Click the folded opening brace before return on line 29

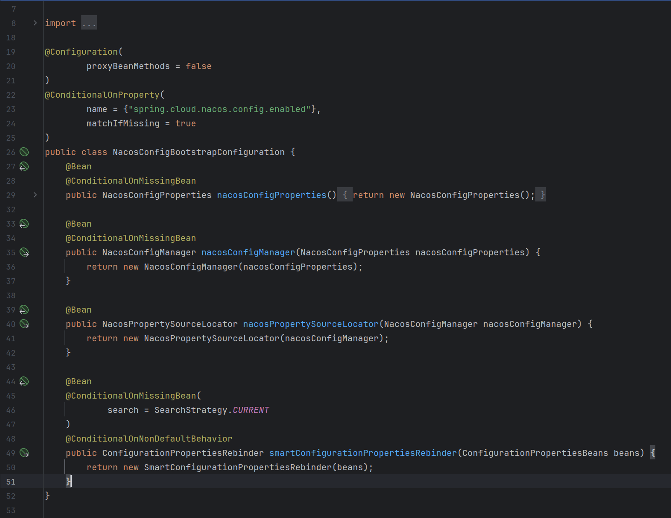(344, 195)
